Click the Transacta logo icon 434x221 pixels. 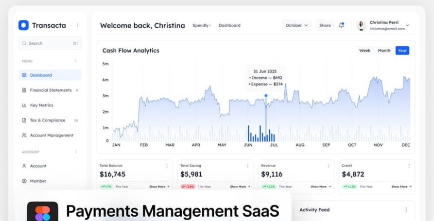[23, 25]
